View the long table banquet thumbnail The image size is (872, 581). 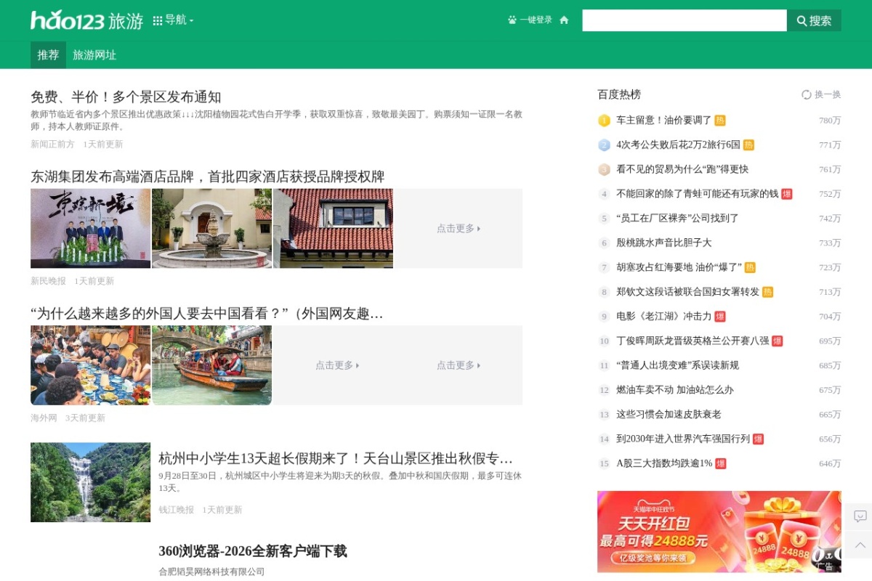pos(90,365)
